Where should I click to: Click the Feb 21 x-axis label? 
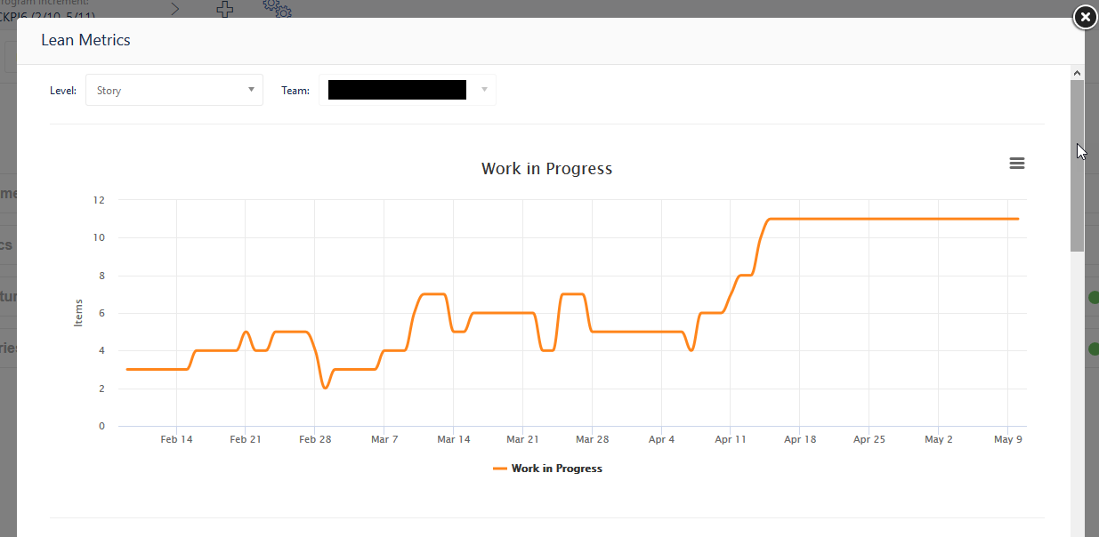click(x=246, y=439)
